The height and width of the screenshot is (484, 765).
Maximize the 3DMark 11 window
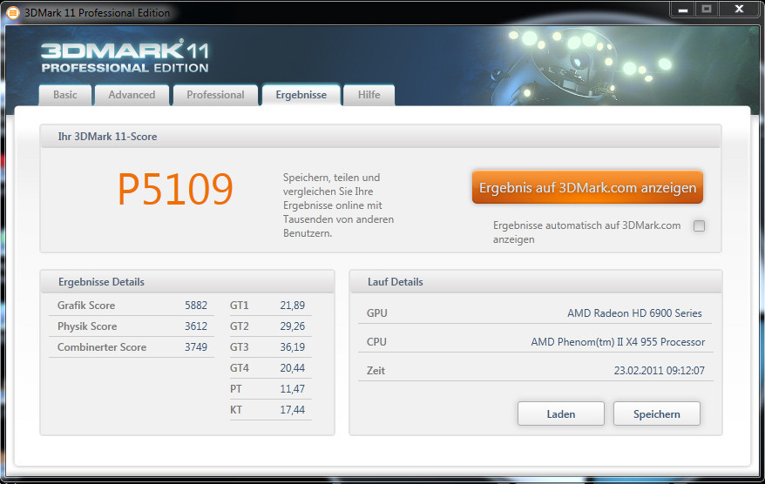pos(707,10)
